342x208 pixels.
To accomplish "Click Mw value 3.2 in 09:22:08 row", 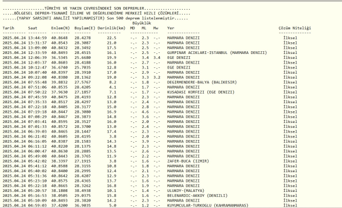I will click(157, 77).
